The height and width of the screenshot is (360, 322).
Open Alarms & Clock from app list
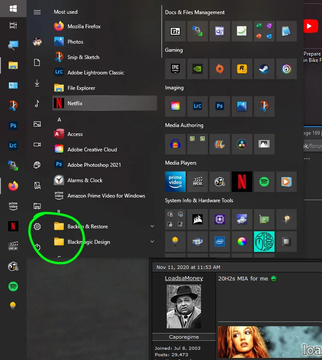click(x=105, y=180)
